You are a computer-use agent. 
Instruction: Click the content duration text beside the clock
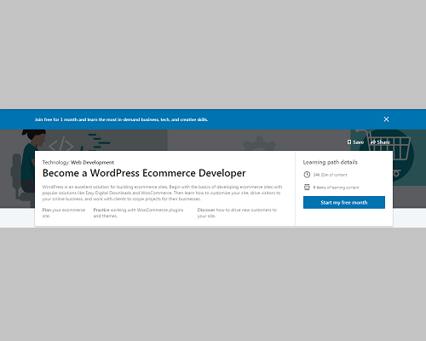pos(330,175)
